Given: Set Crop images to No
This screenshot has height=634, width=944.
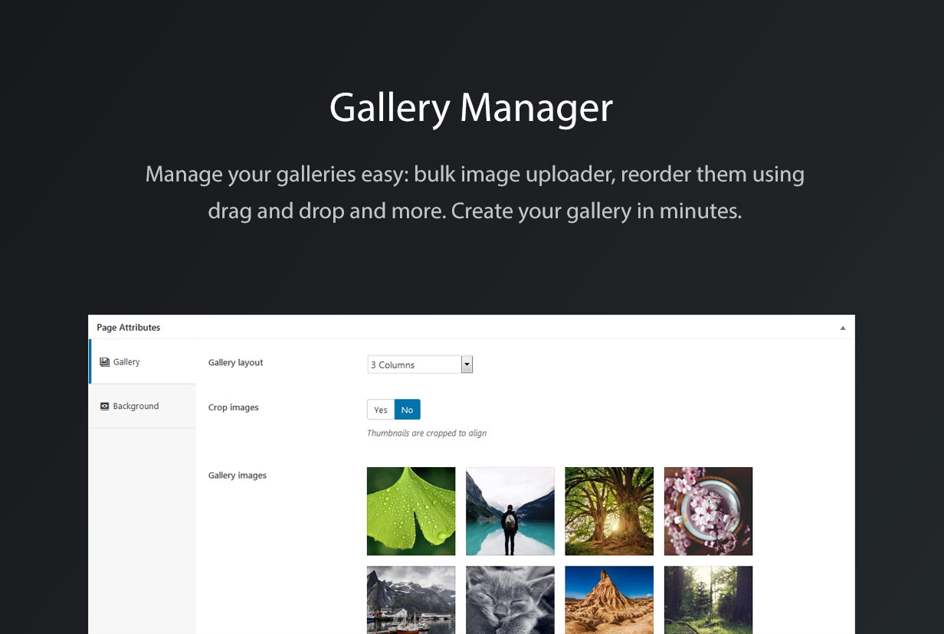Looking at the screenshot, I should point(407,410).
